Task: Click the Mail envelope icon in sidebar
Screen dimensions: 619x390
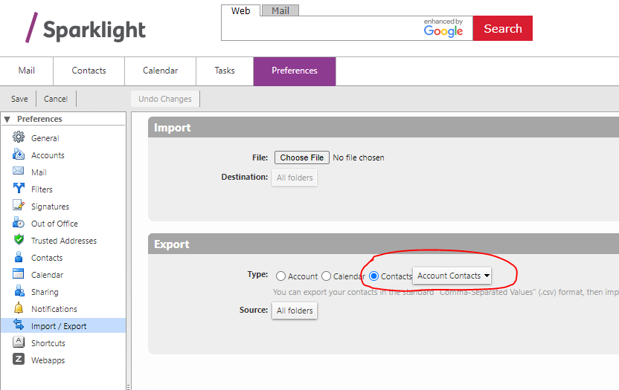Action: (19, 171)
